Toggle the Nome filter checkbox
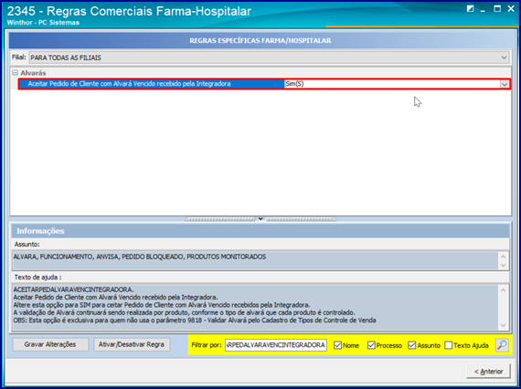521x389 pixels. (x=337, y=345)
